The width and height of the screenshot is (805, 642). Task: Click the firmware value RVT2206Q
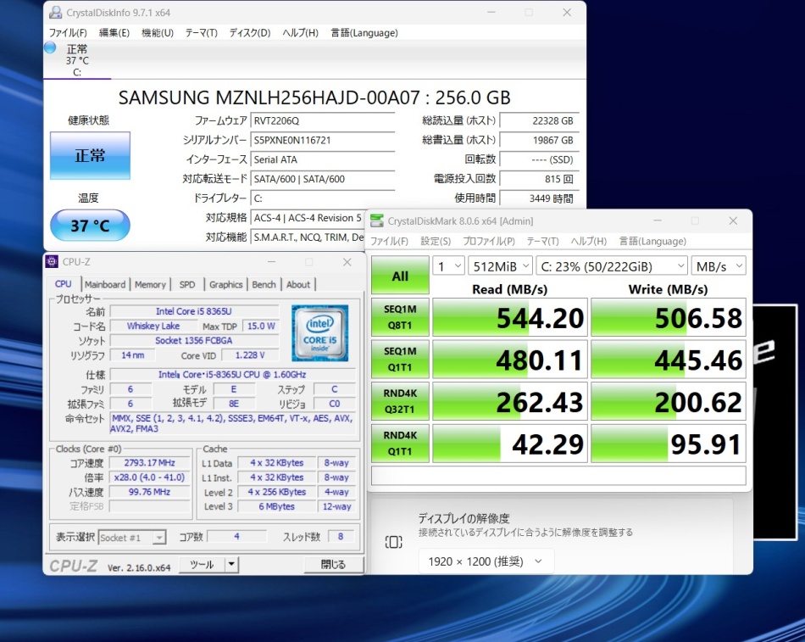tap(322, 120)
